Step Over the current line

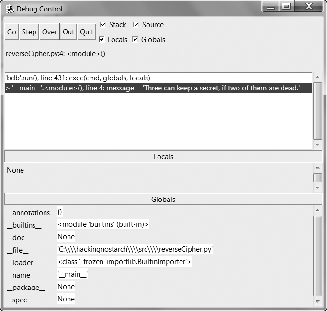point(49,32)
